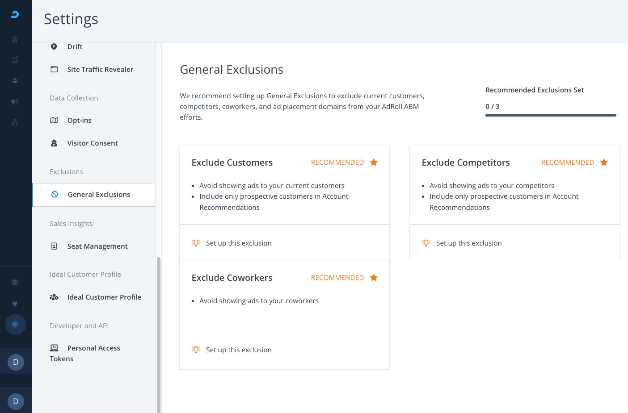Select General Exclusions in the sidebar
Image resolution: width=628 pixels, height=413 pixels.
[x=99, y=195]
